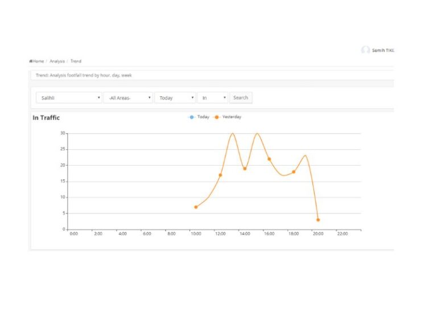Expand the -All Areas- dropdown
437x328 pixels.
click(129, 98)
